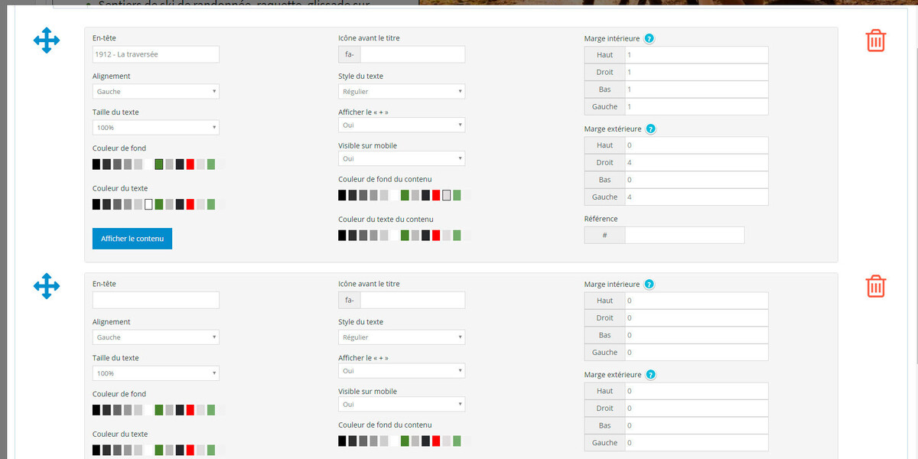Pick red for Couleur de fond in 1912 block
Viewport: 918px width, 459px height.
[190, 164]
